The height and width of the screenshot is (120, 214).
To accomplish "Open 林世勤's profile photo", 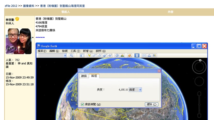I will [19, 41].
